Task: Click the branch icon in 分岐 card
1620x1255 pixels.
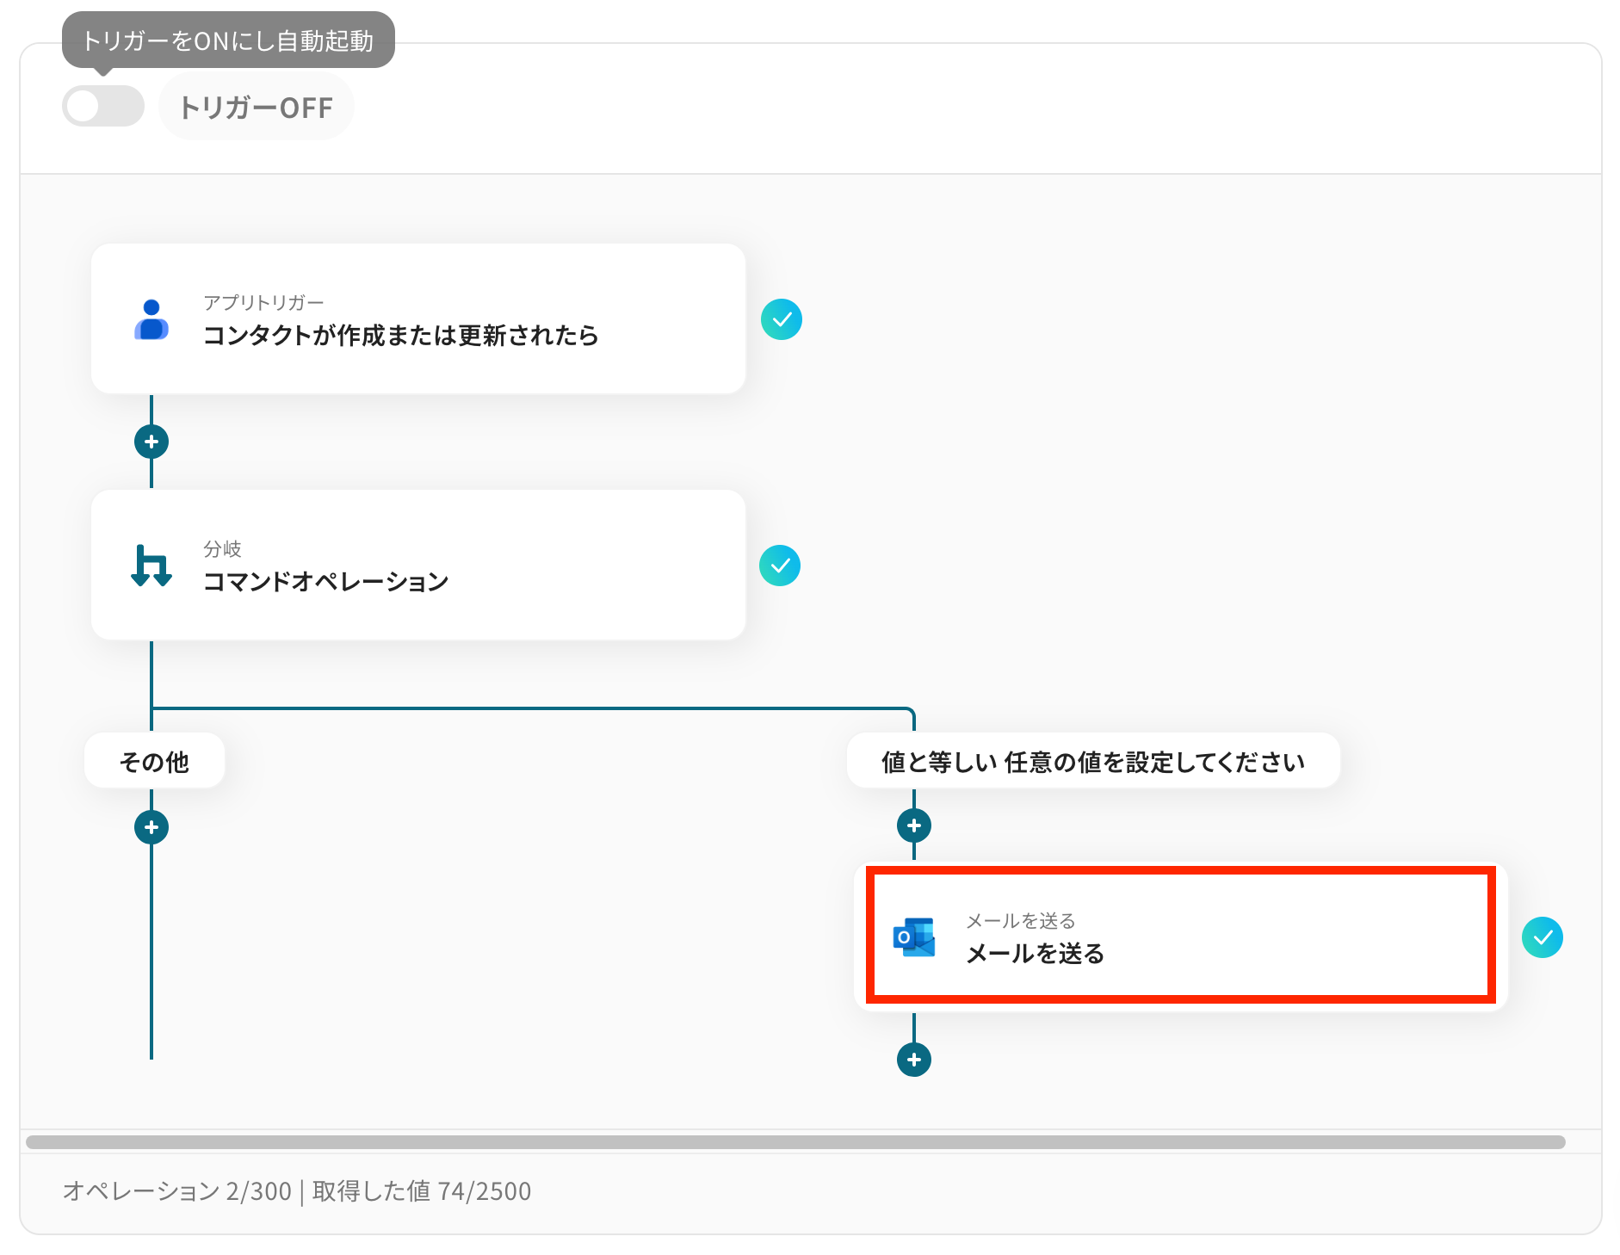Action: tap(151, 566)
